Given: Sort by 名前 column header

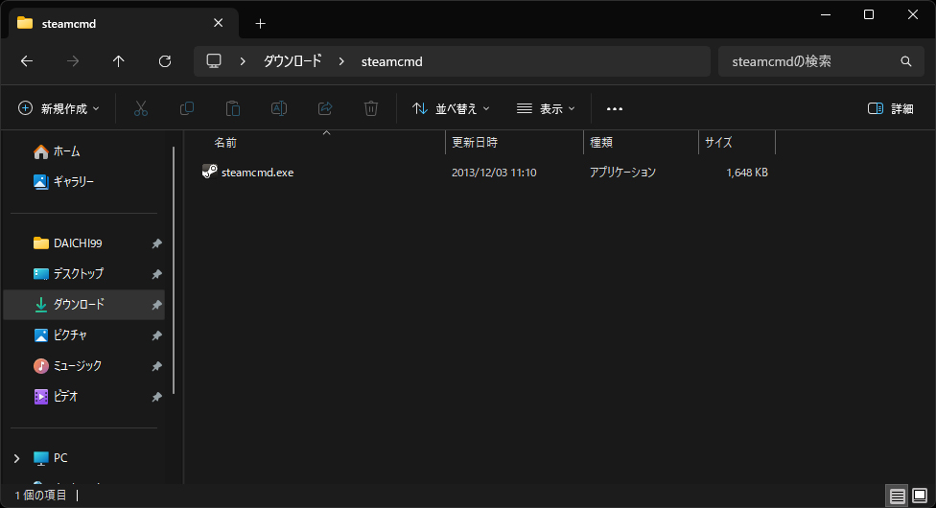Looking at the screenshot, I should tap(225, 143).
